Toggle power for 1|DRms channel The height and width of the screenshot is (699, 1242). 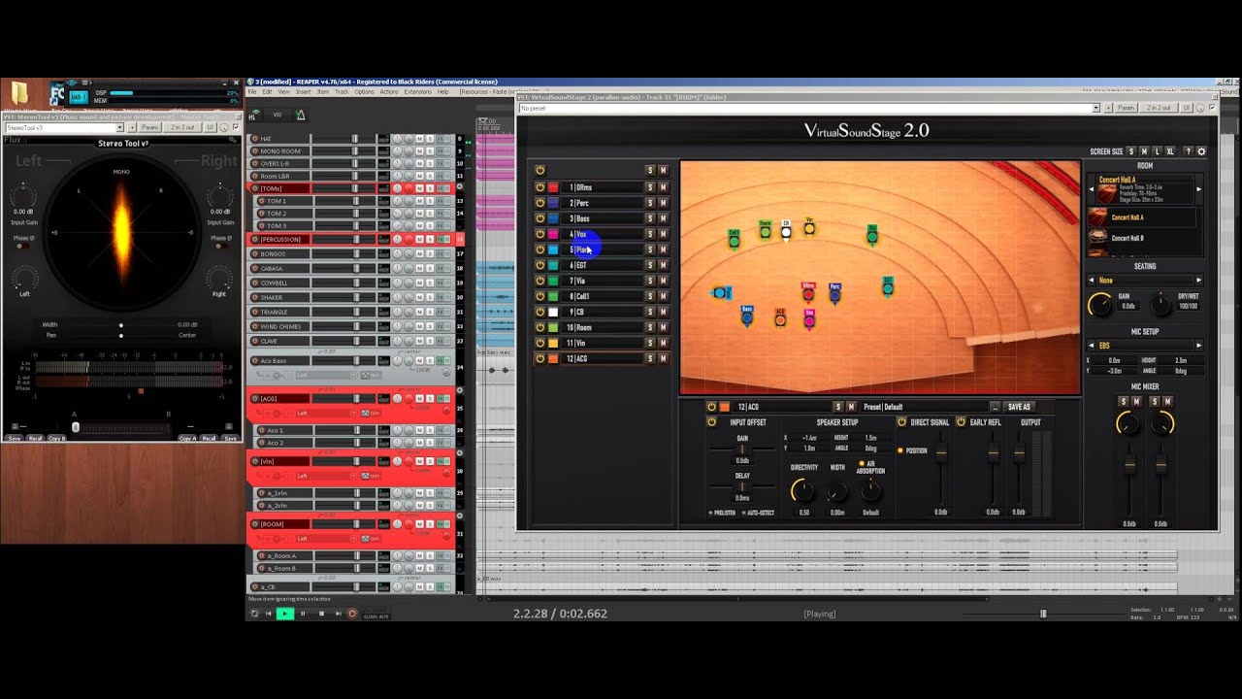(x=540, y=187)
